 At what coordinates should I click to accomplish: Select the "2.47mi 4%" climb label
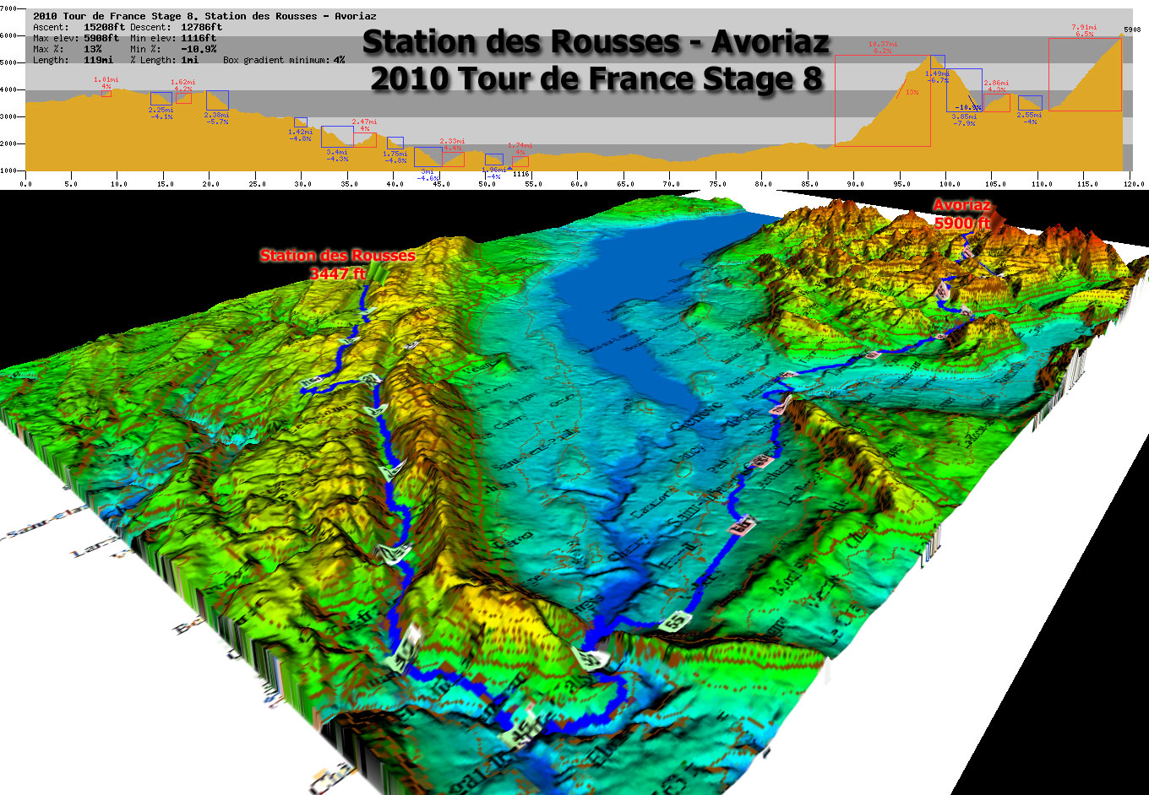click(x=365, y=125)
